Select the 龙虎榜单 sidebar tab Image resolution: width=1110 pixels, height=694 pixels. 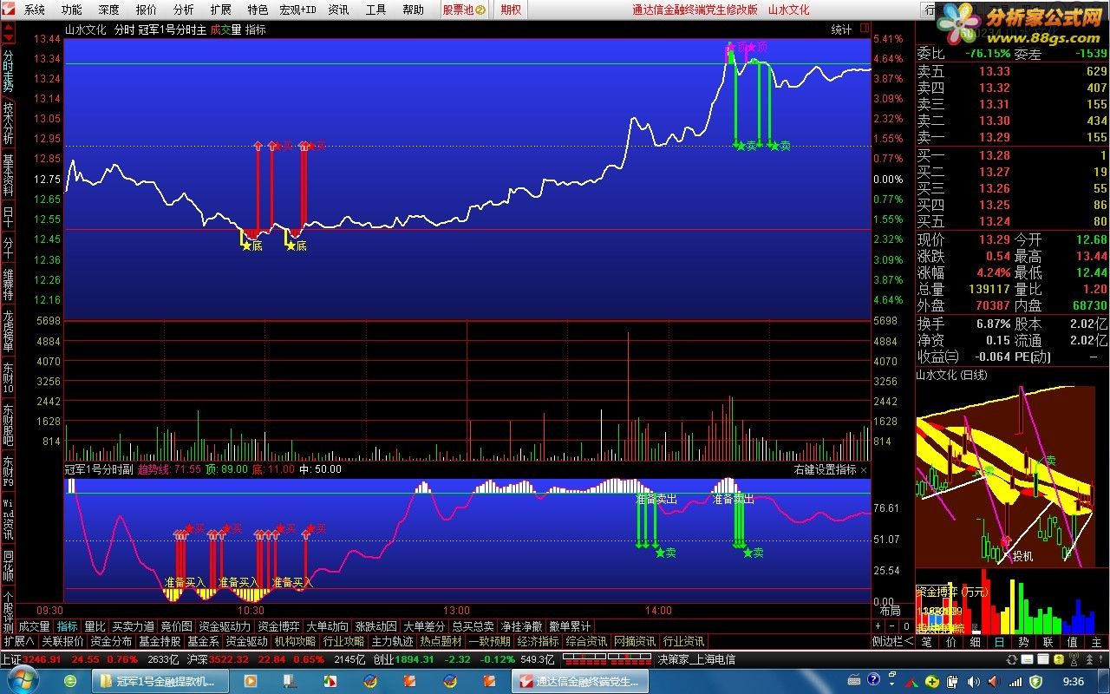[x=8, y=331]
